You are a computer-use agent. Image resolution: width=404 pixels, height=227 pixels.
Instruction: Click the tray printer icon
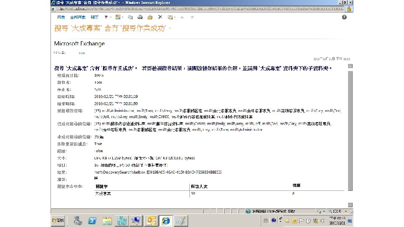(266, 220)
